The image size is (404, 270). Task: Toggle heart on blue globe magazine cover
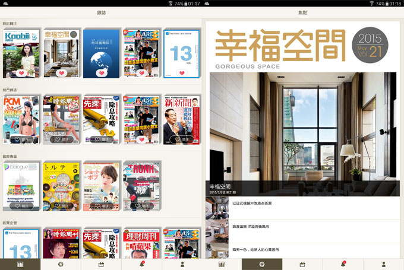click(102, 73)
